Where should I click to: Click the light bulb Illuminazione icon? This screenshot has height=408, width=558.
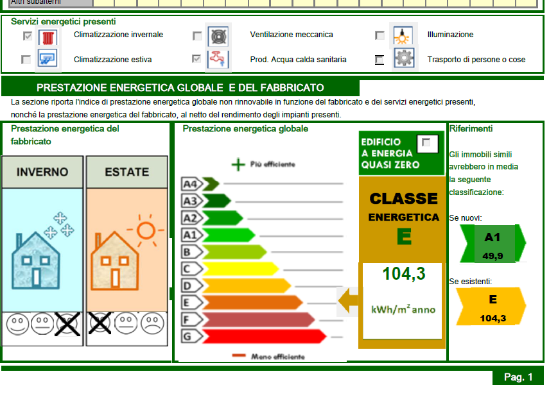pyautogui.click(x=403, y=35)
